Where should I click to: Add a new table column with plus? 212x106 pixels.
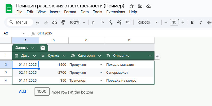tap(157, 57)
